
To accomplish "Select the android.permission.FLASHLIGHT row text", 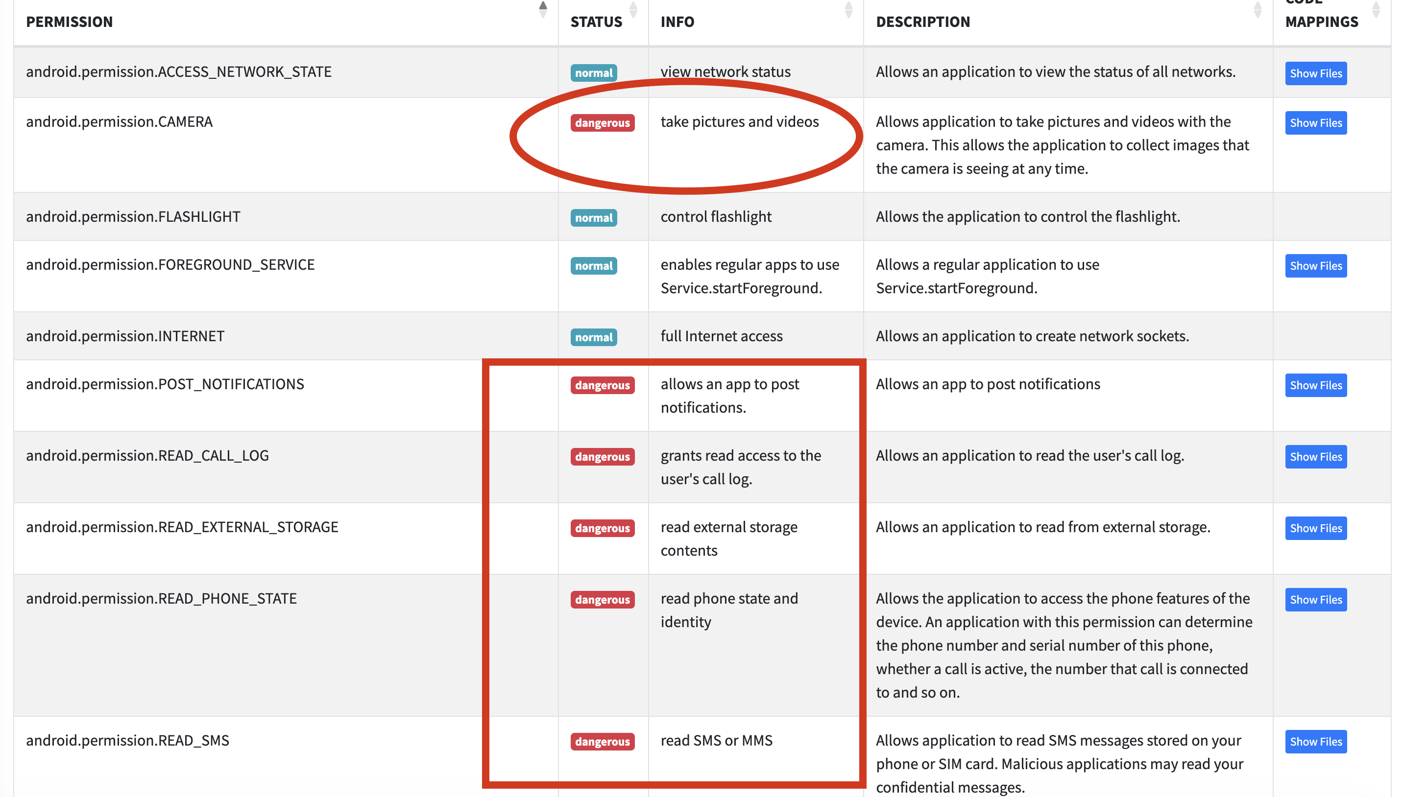I will pos(133,217).
